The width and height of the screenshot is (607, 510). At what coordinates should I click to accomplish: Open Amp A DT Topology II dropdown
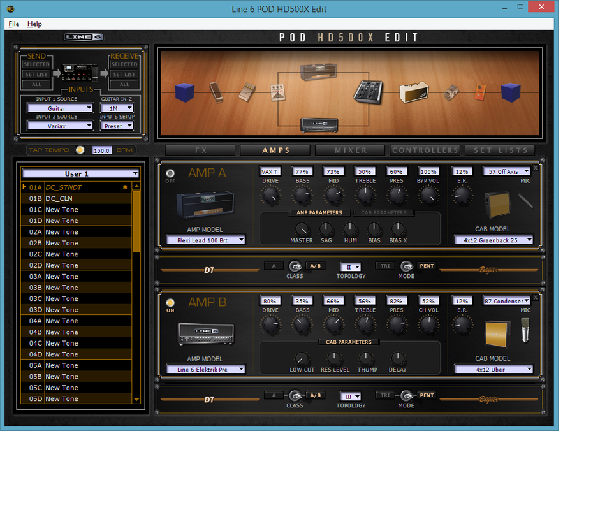[351, 266]
